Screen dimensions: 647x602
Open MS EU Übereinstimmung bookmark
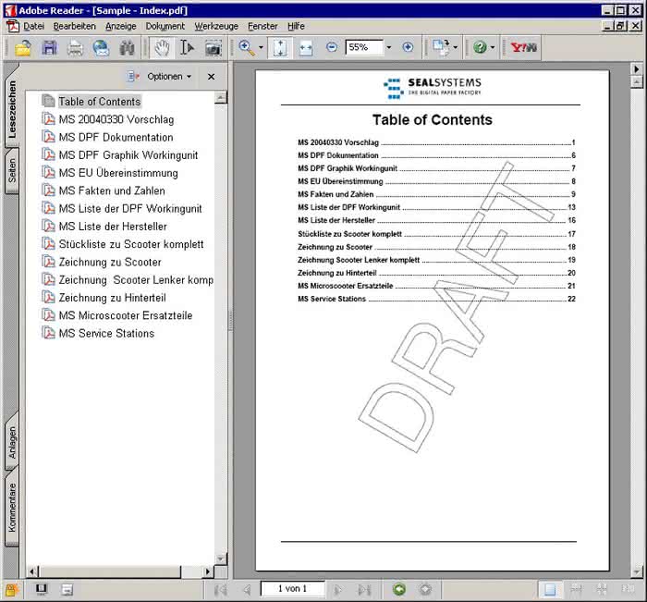[x=118, y=173]
